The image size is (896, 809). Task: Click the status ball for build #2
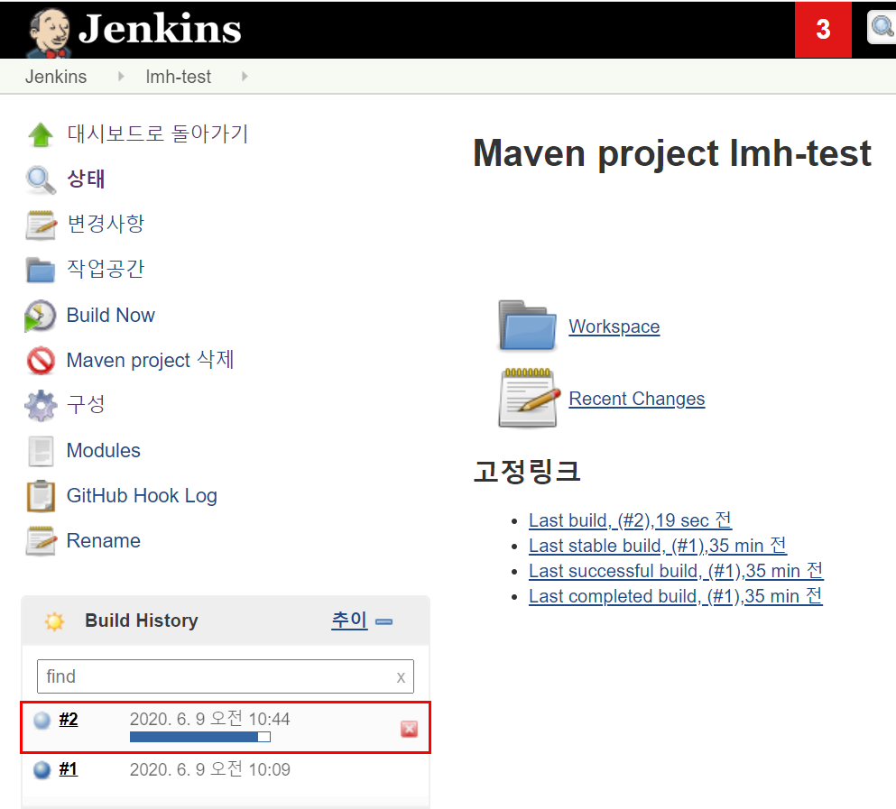tap(42, 721)
